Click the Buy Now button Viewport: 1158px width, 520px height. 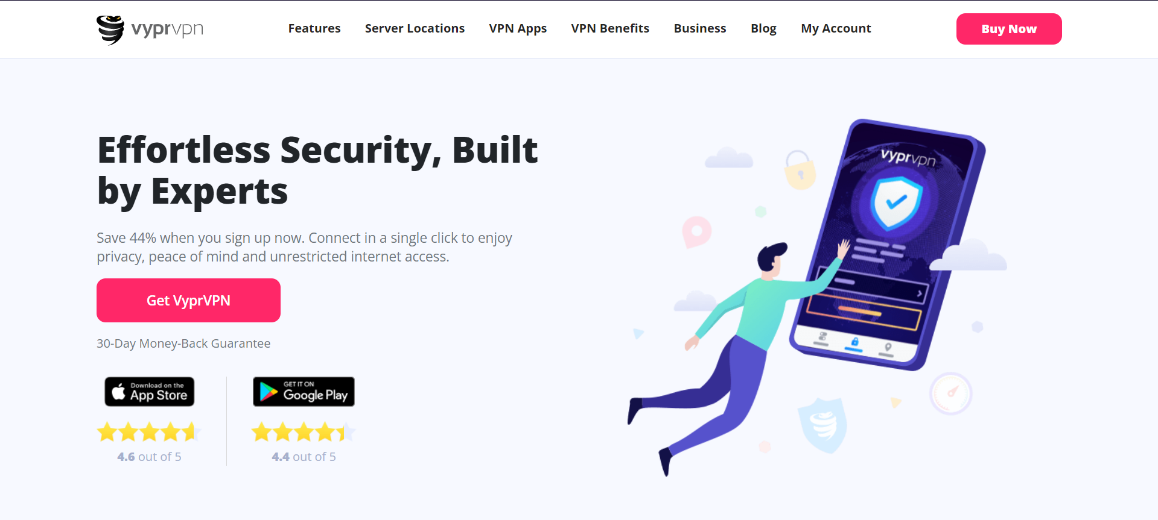1009,29
